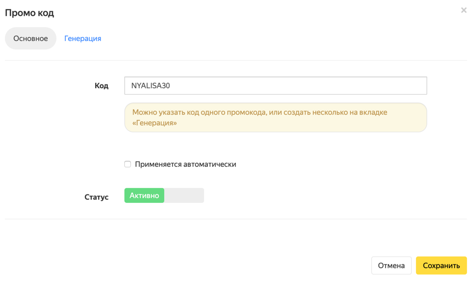Click the Статус label
474x281 pixels.
click(96, 197)
